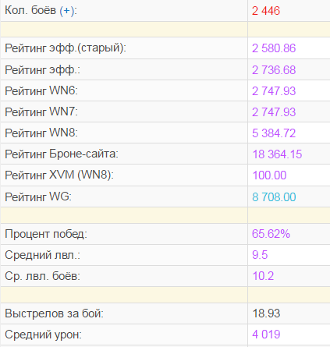Click the Рейтинг Броне-сайта label

tap(62, 154)
